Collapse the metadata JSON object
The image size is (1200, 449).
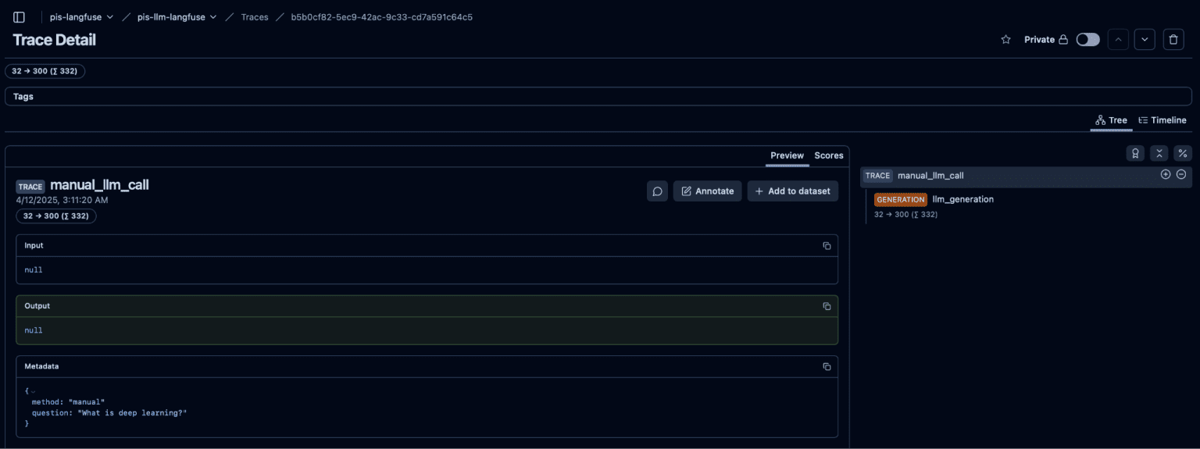click(x=32, y=391)
